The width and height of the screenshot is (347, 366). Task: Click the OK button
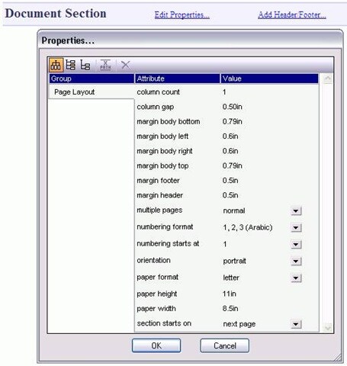tap(156, 345)
